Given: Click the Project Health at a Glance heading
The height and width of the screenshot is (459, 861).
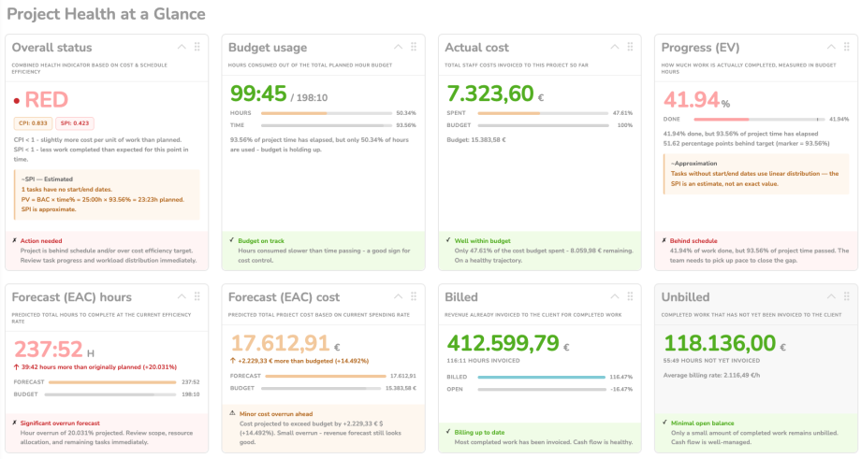Looking at the screenshot, I should 106,14.
